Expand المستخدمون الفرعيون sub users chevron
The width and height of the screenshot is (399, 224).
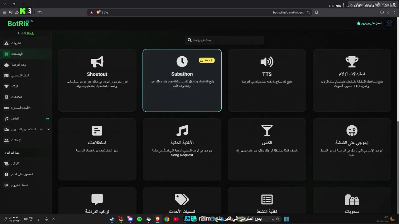[x=48, y=129]
